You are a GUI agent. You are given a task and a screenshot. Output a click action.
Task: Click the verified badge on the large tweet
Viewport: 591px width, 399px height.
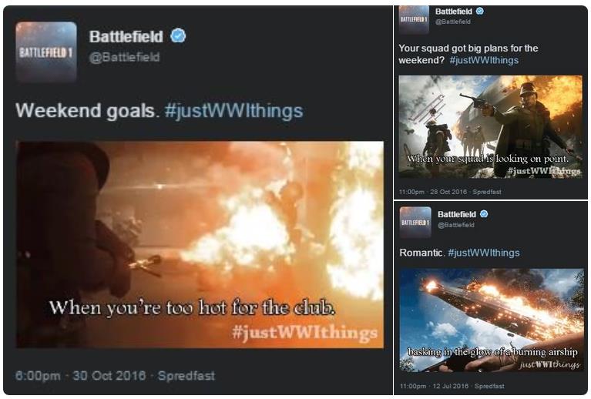[178, 36]
